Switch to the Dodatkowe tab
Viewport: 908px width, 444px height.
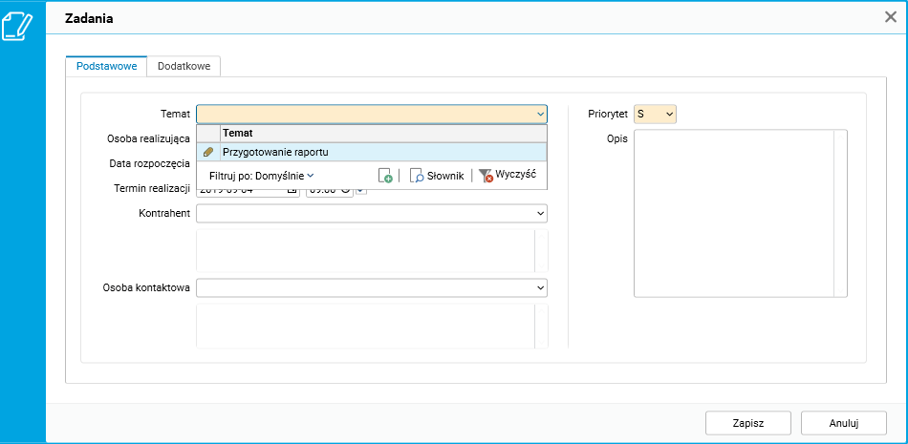point(184,66)
